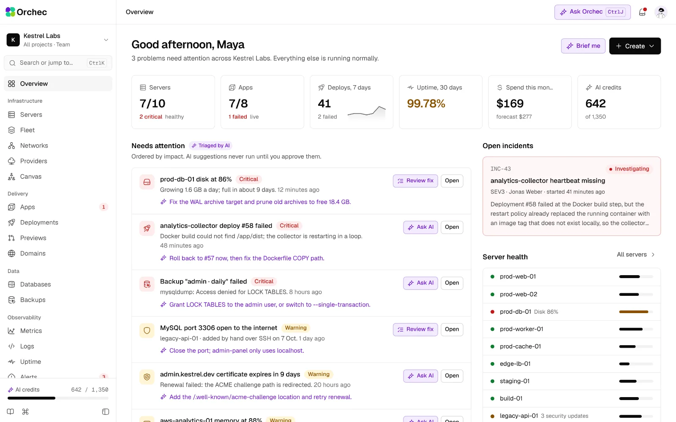Open Previews in the sidebar

click(58, 238)
